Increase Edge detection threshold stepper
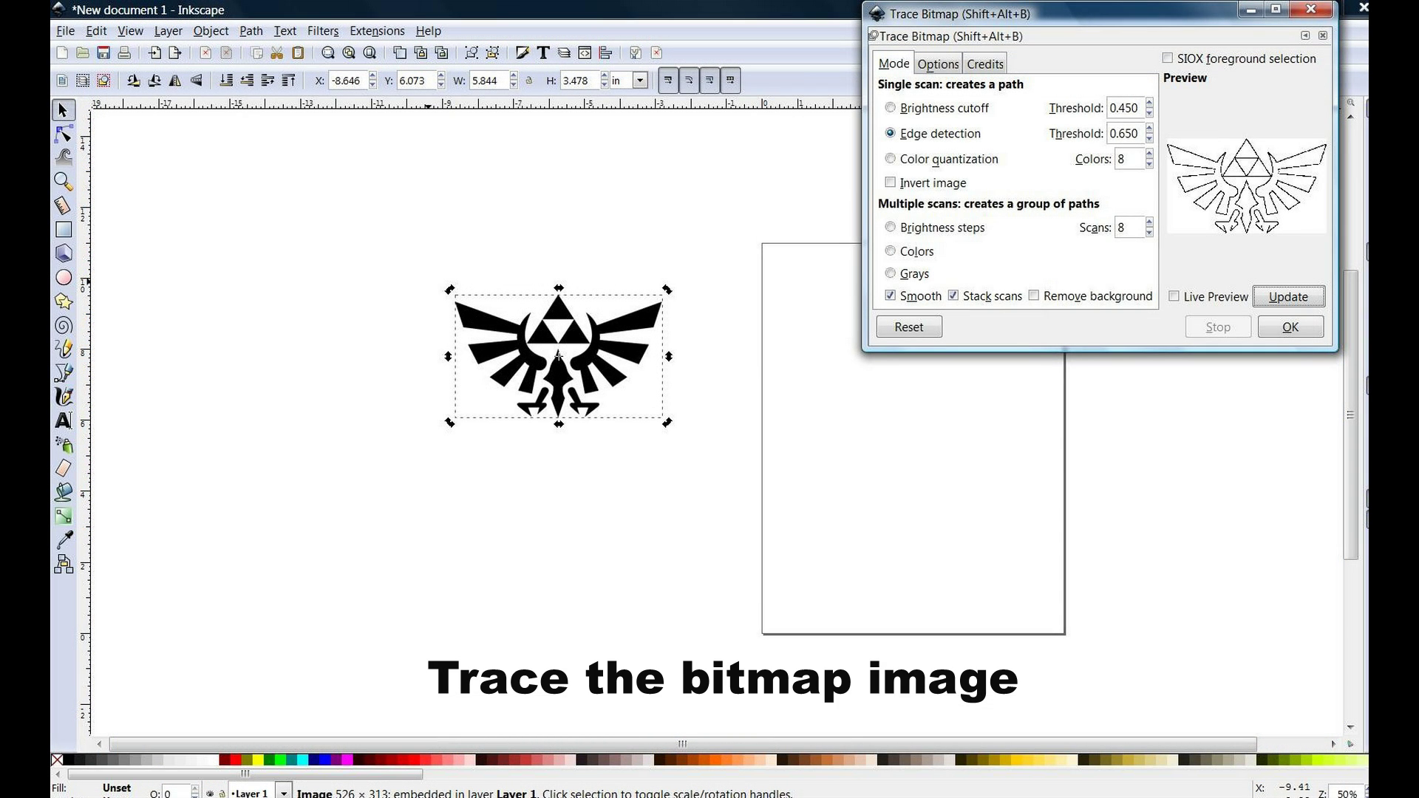 pyautogui.click(x=1149, y=129)
